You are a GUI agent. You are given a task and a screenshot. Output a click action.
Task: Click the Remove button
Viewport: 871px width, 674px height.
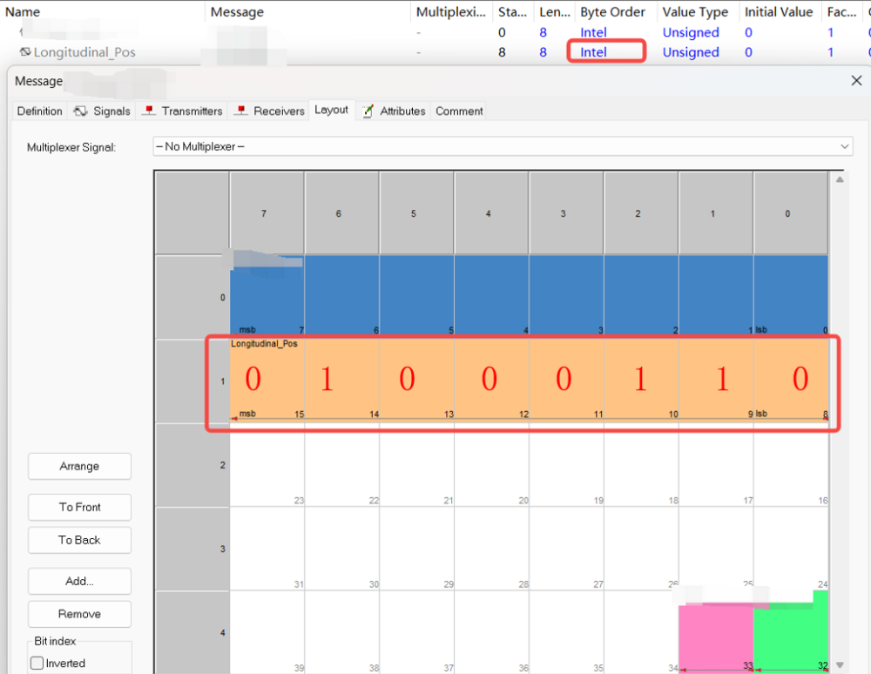pyautogui.click(x=79, y=614)
